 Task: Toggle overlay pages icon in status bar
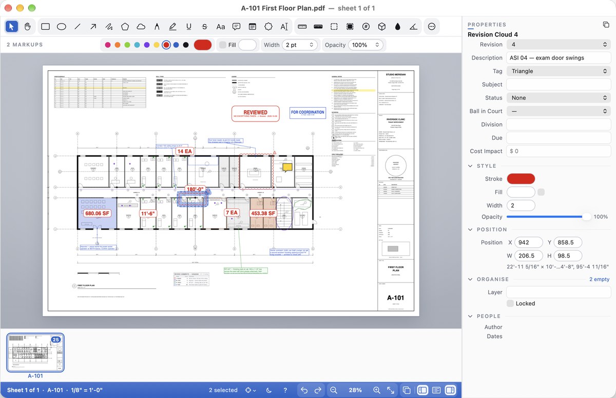tap(407, 390)
